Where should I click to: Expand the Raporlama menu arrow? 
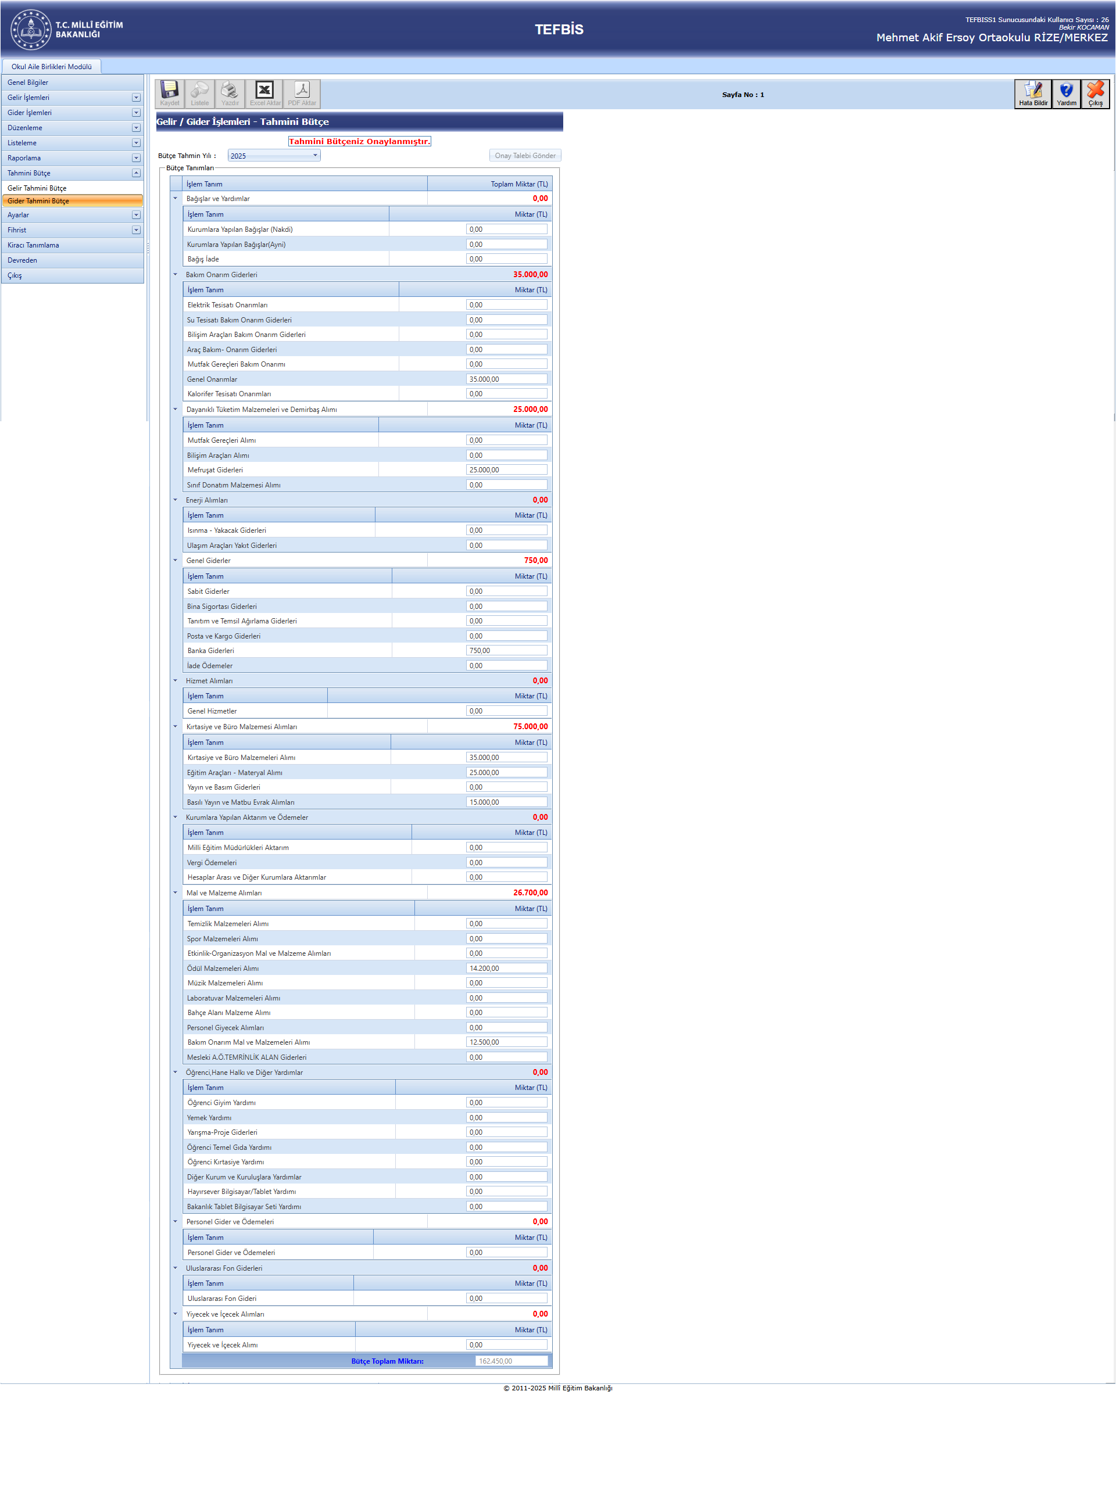[x=136, y=158]
